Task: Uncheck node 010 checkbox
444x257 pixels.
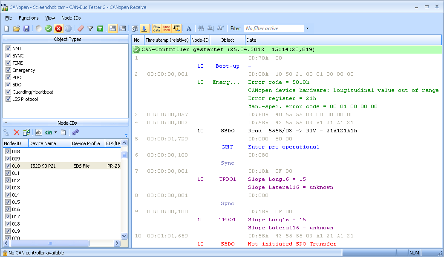Action: click(x=8, y=166)
